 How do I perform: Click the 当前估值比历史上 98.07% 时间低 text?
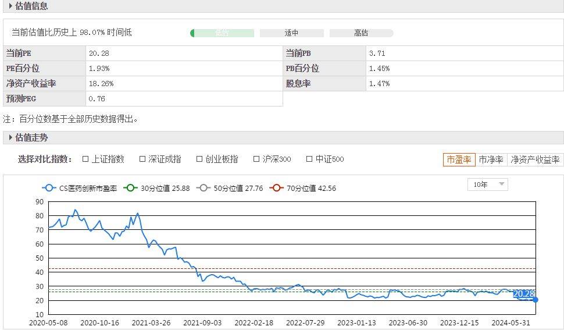pyautogui.click(x=72, y=33)
